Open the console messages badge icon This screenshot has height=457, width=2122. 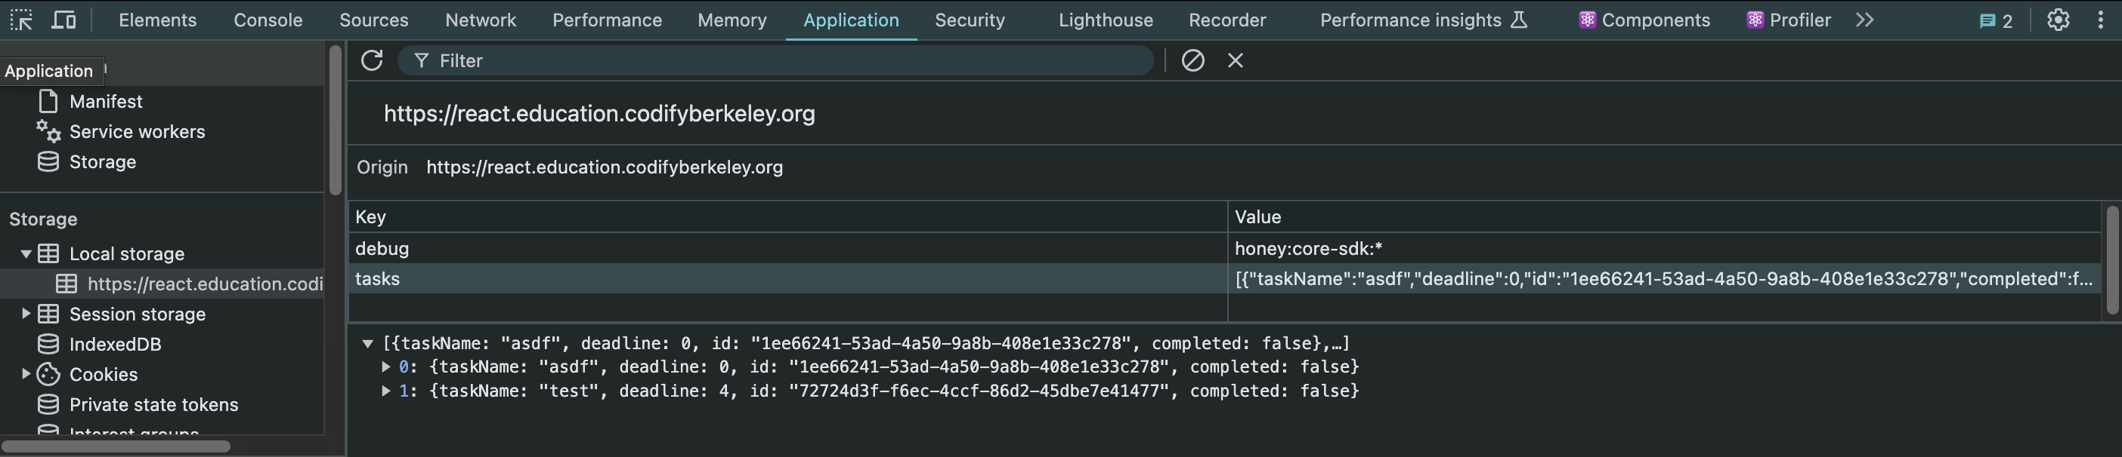pos(1995,20)
